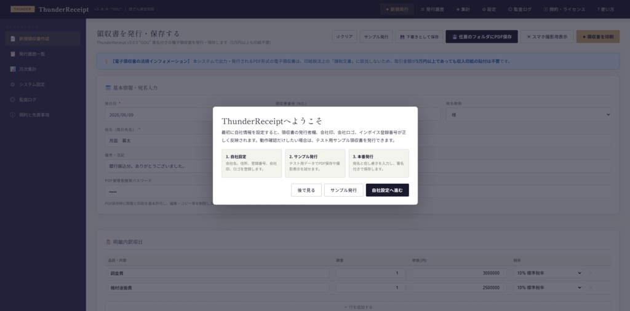Open 集計 in top navigation
The height and width of the screenshot is (311, 630).
coord(463,9)
